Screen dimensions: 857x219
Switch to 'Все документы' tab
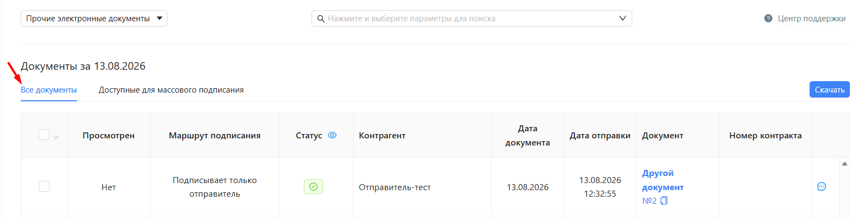49,90
